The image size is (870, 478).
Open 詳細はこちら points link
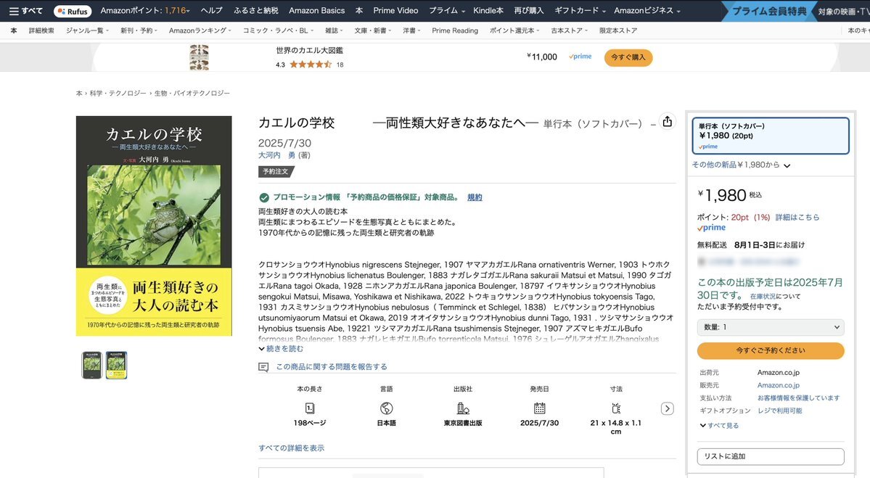tap(797, 218)
